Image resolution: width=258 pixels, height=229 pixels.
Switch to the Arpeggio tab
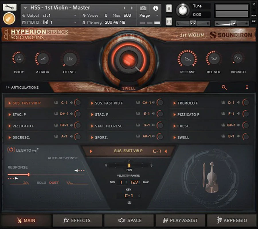(232, 220)
